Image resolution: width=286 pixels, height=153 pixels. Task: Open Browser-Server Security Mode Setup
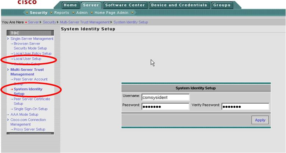coord(30,46)
